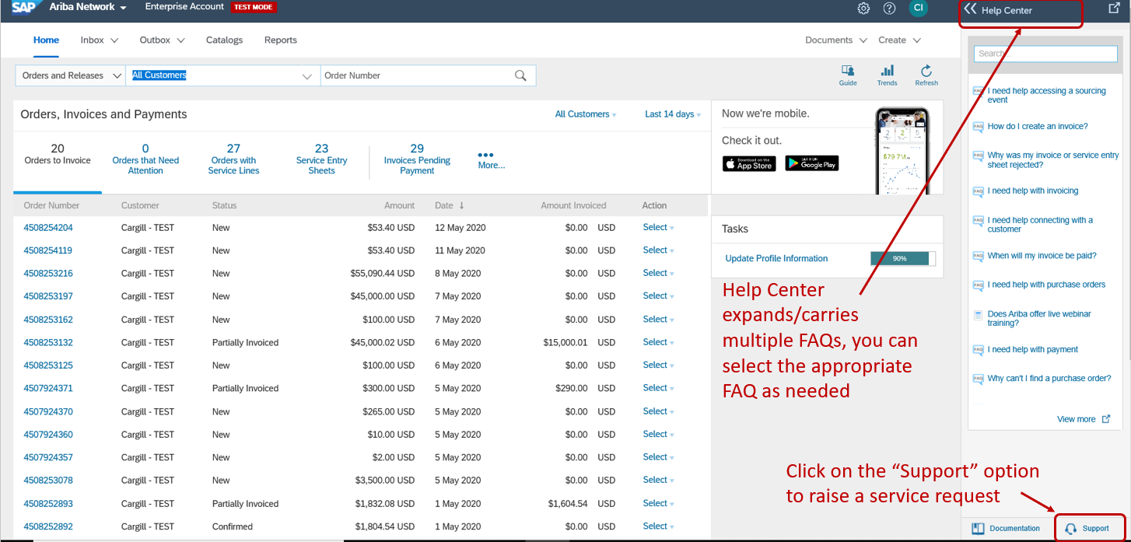Click mobile phone app thumbnail
The height and width of the screenshot is (542, 1131).
(902, 151)
